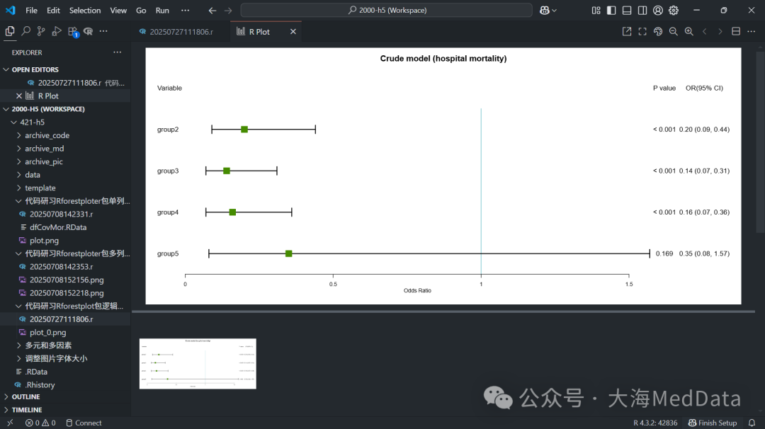Collapse the 421-h5 folder
Viewport: 765px width, 429px height.
pos(32,122)
